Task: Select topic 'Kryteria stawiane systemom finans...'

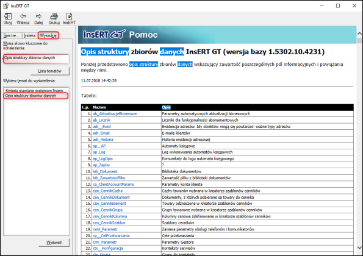Action: point(36,90)
